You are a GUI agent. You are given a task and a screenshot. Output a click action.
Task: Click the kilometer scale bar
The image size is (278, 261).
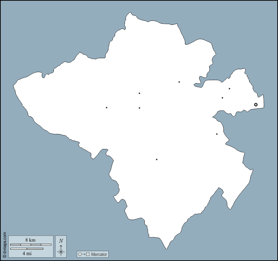[x=31, y=245]
